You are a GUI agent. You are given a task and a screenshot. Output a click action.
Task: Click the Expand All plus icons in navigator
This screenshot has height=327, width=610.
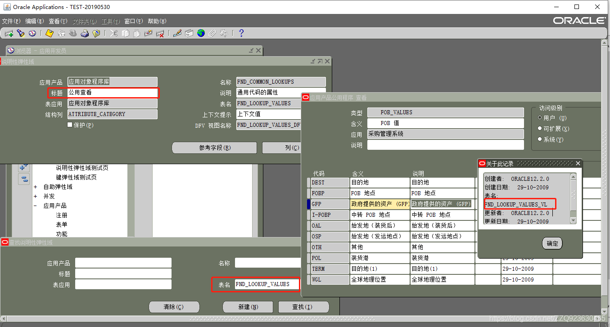pyautogui.click(x=24, y=167)
